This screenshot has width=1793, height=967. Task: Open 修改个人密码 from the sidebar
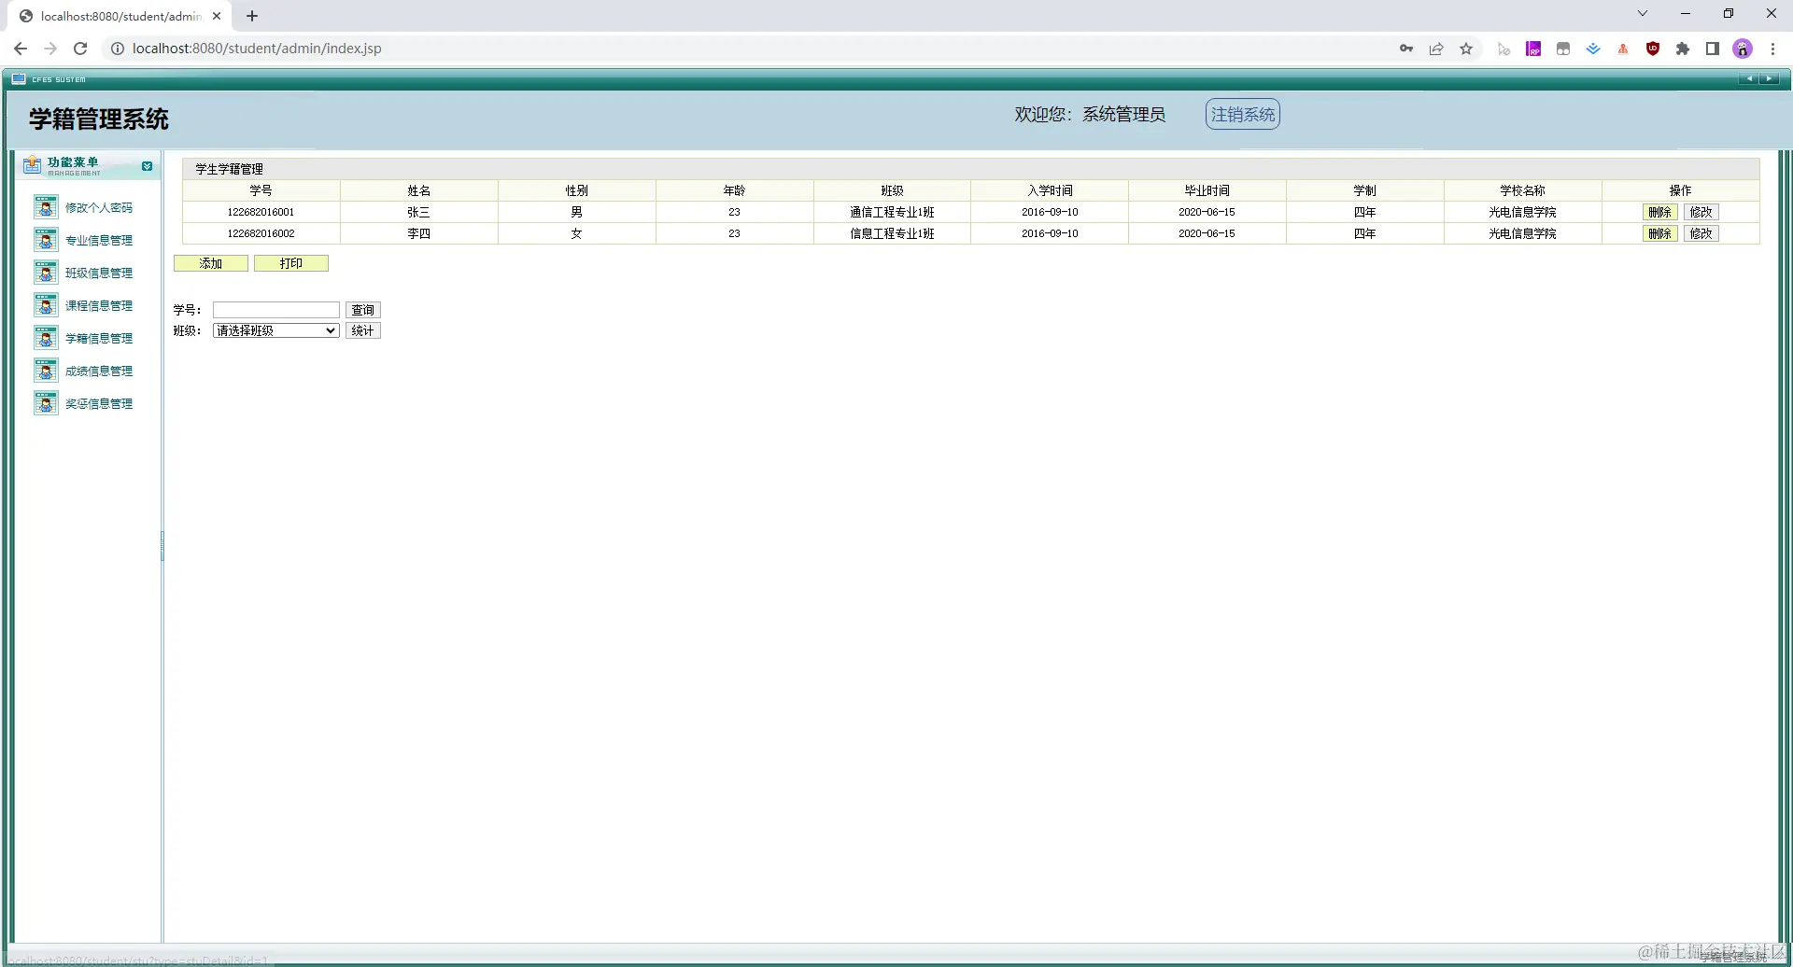click(99, 207)
